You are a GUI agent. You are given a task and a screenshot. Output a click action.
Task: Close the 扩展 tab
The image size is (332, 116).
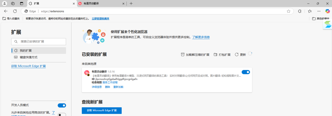pyautogui.click(x=74, y=4)
